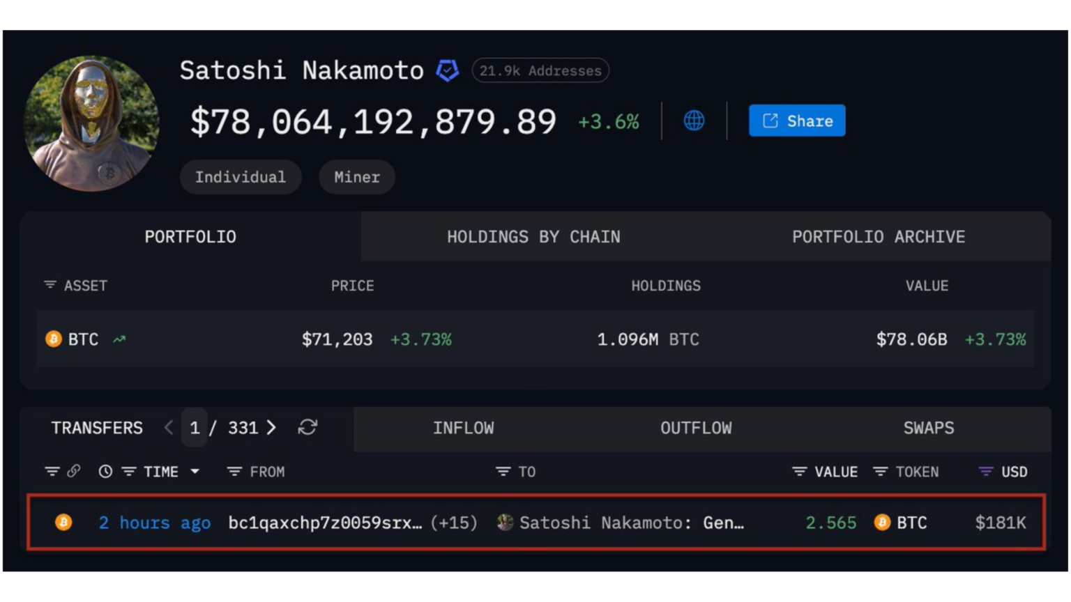Click the link chain filter icon
The width and height of the screenshot is (1071, 602).
[74, 472]
